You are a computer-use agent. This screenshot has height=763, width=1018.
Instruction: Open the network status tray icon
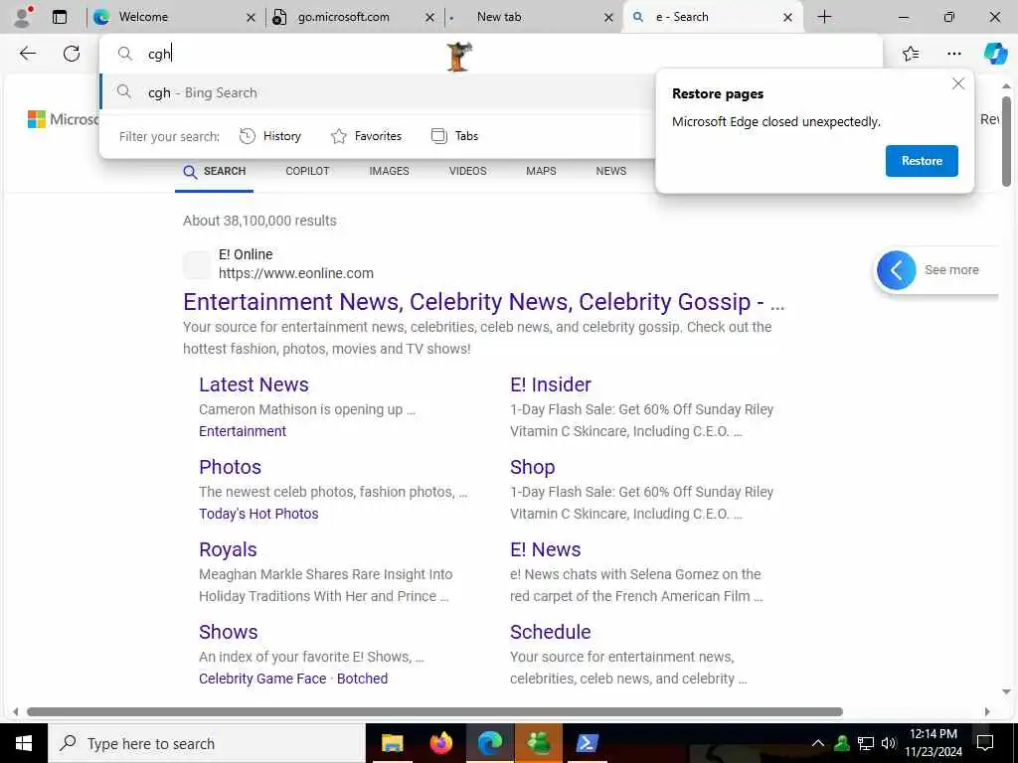(866, 743)
